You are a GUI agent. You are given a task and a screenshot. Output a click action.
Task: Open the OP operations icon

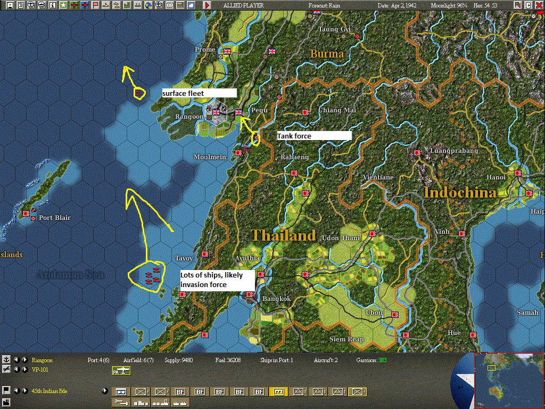point(170,5)
